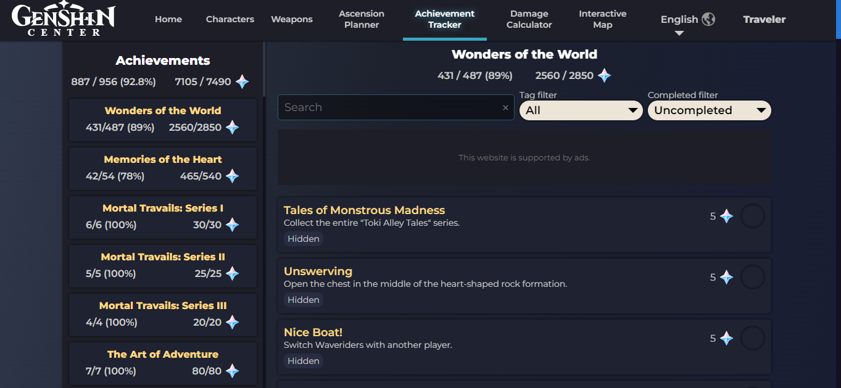Open the Completed filter dropdown showing Uncompleted

pos(709,110)
